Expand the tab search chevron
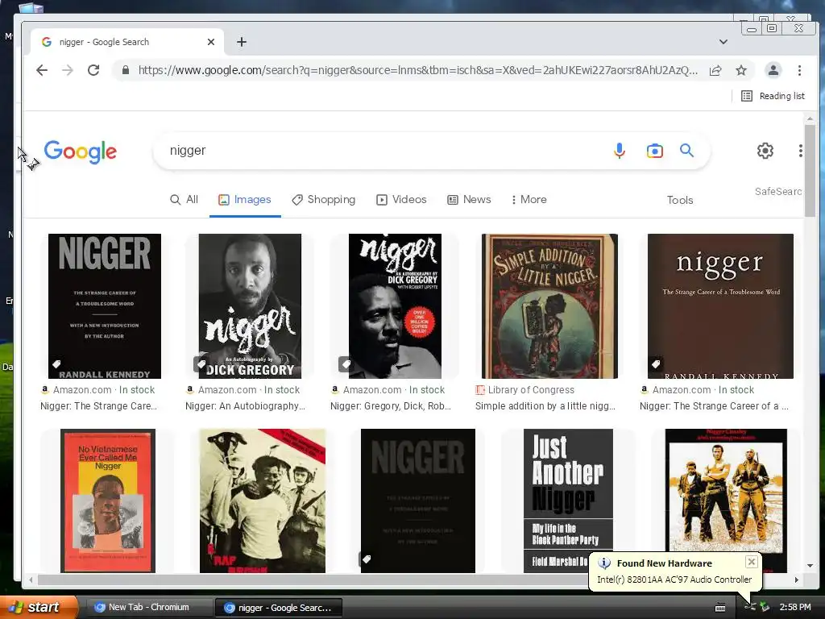The height and width of the screenshot is (619, 825). 723,42
